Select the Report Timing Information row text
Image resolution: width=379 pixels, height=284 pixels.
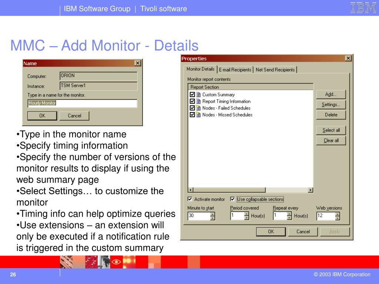pyautogui.click(x=227, y=101)
